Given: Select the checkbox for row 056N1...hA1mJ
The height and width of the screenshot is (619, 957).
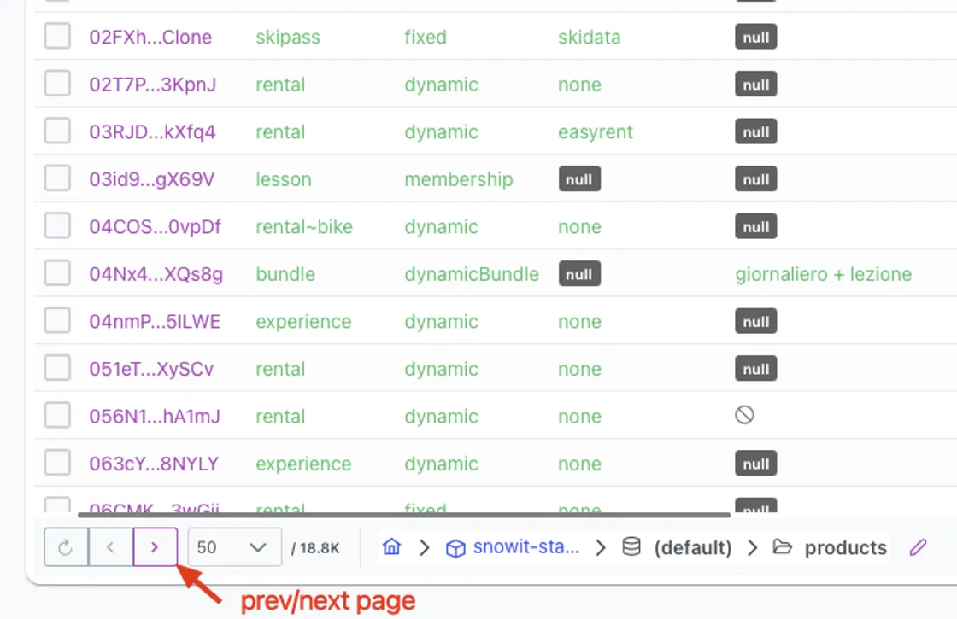Looking at the screenshot, I should [x=57, y=416].
